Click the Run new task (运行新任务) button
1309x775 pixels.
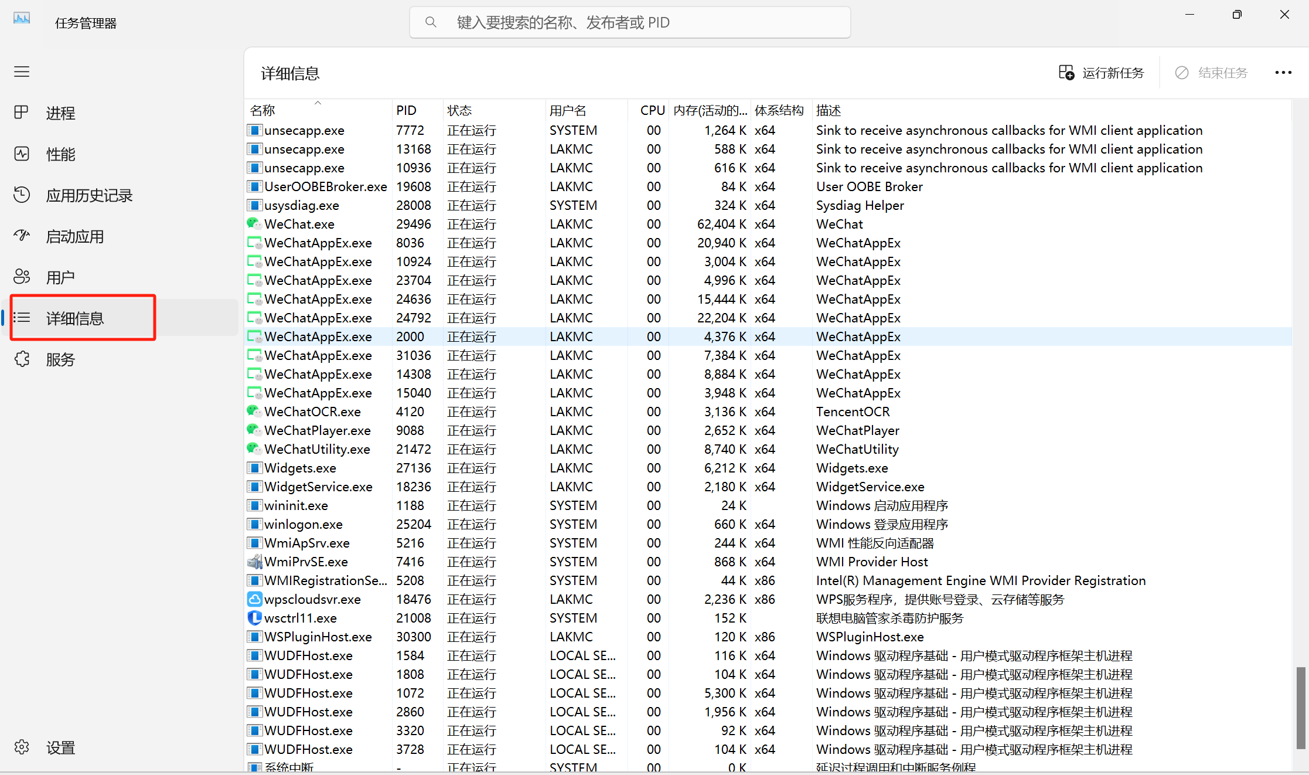pos(1101,73)
